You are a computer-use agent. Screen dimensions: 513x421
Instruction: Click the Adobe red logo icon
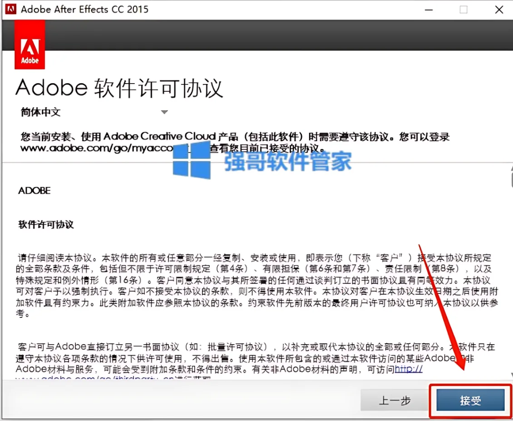pos(30,45)
